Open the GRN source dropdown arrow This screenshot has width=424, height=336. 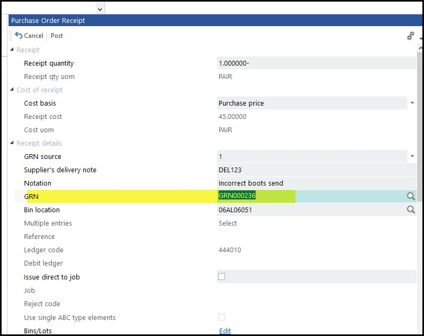tap(412, 156)
